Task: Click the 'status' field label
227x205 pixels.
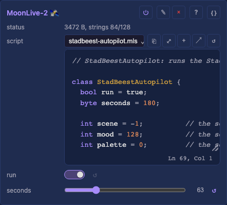Action: (x=15, y=27)
